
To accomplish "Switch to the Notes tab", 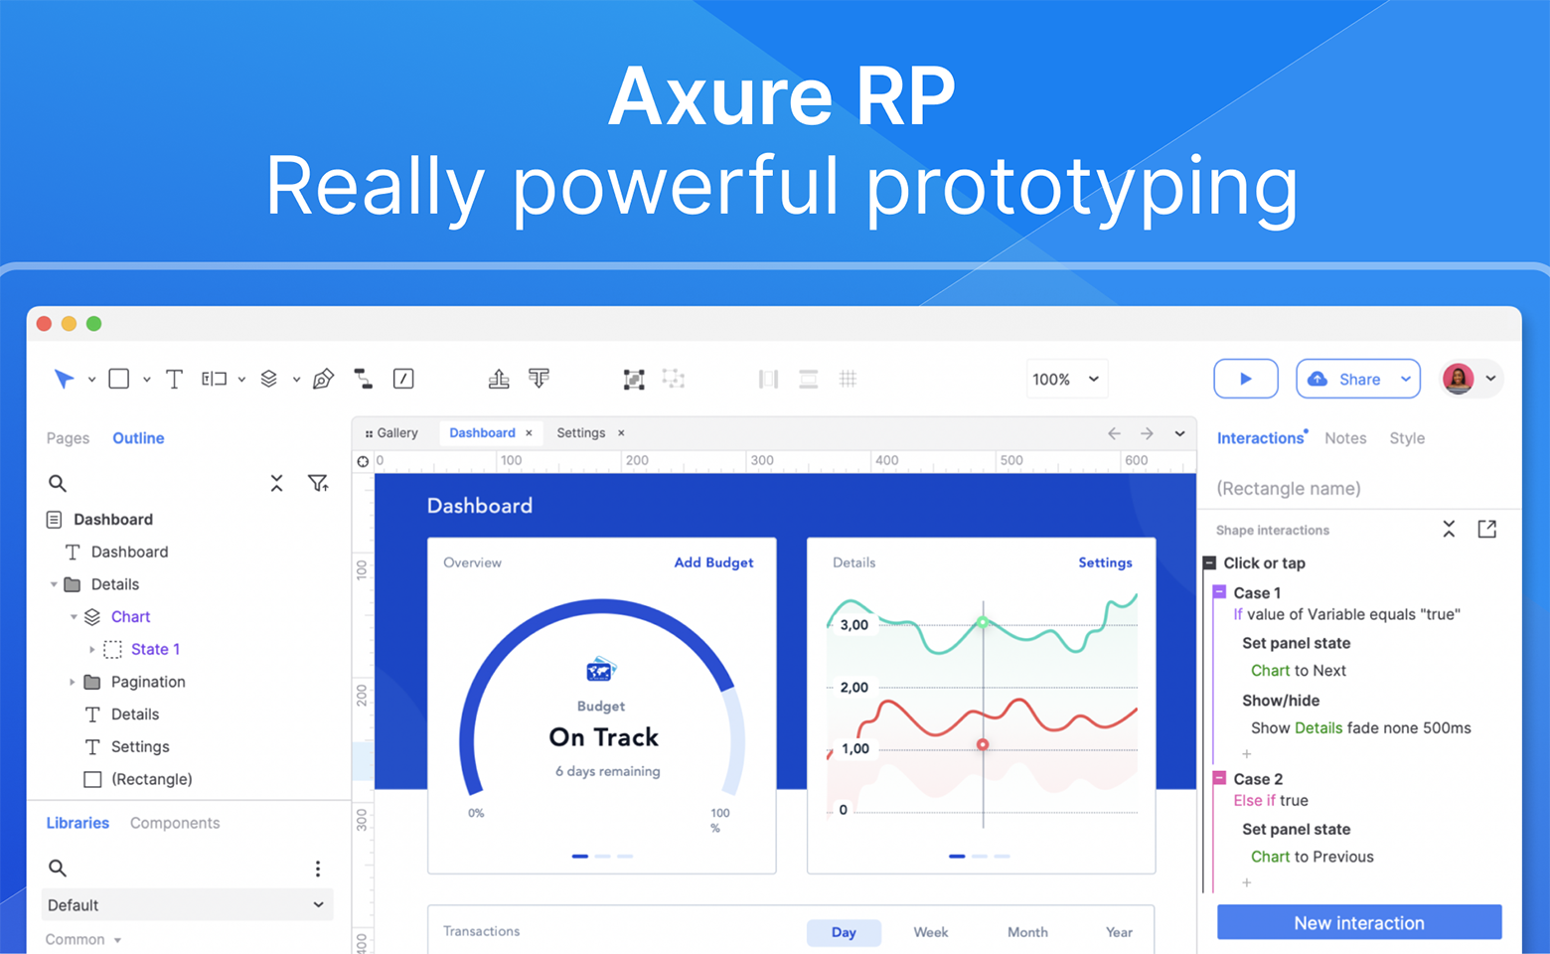I will (x=1344, y=438).
